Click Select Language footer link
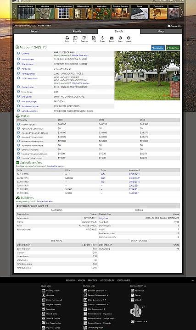The height and width of the screenshot is (330, 196). pos(95,328)
